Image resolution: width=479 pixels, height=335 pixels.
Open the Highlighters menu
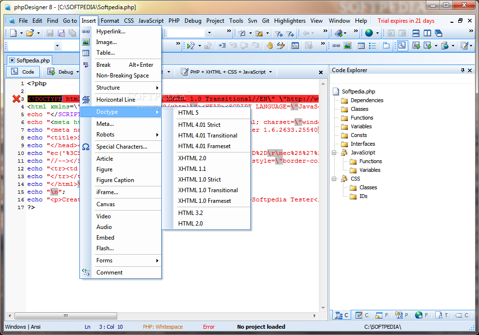tap(290, 21)
